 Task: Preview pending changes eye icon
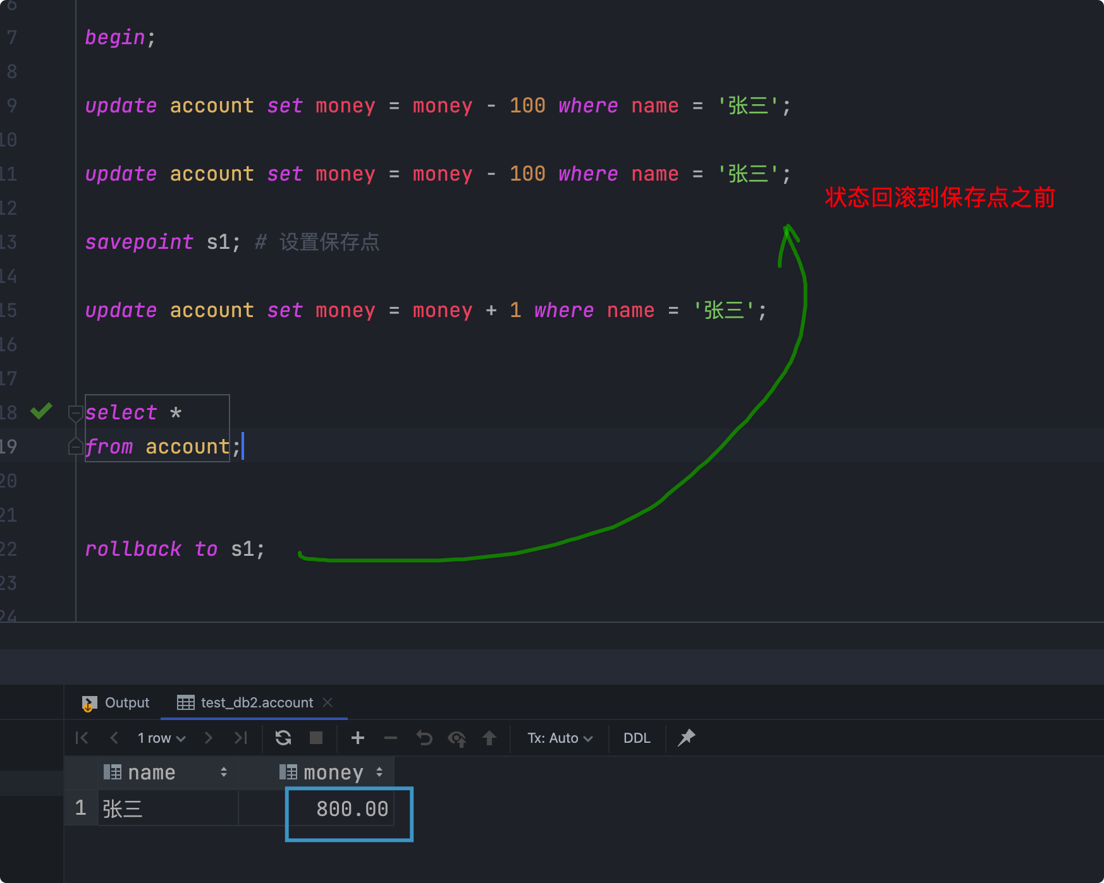tap(457, 738)
